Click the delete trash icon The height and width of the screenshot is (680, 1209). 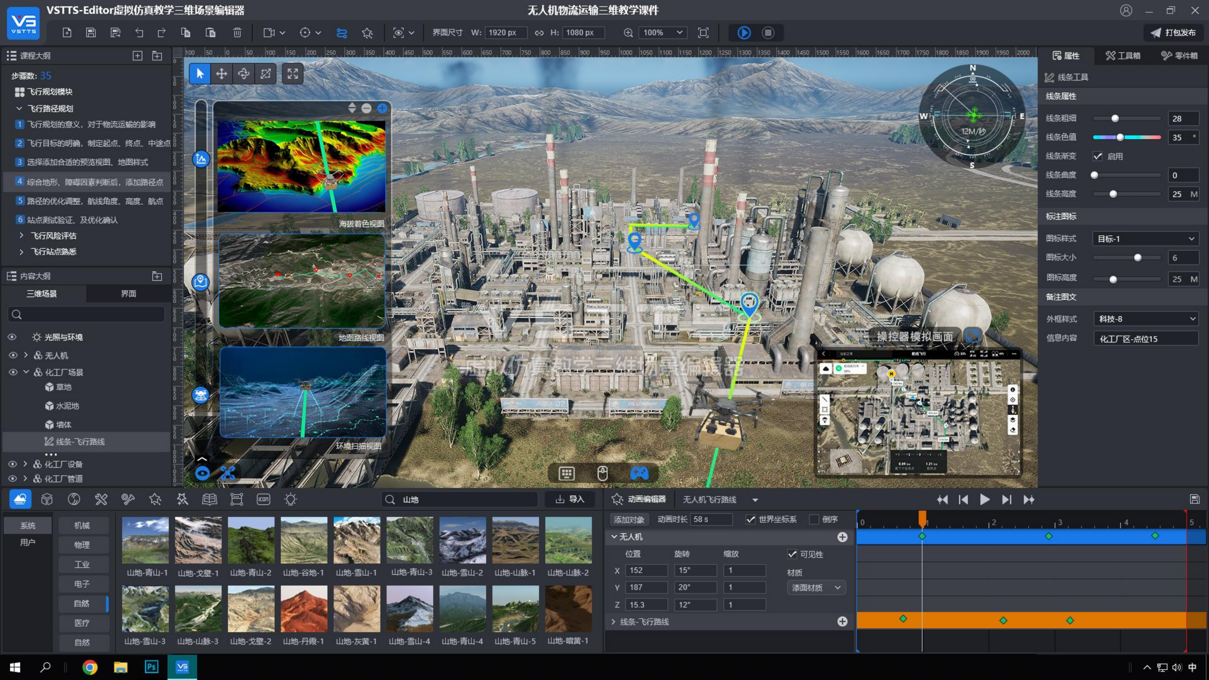click(x=237, y=32)
